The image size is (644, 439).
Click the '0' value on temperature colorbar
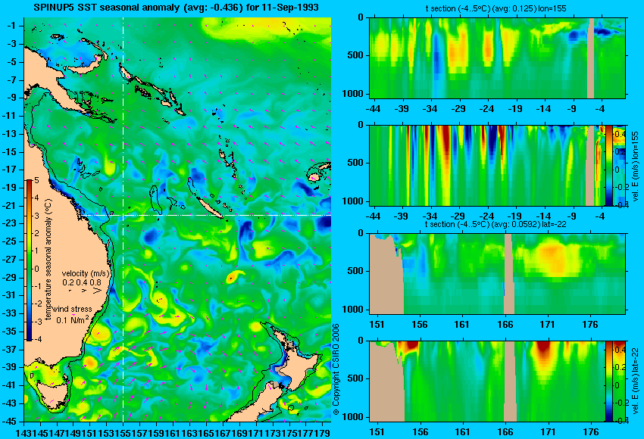(x=36, y=269)
